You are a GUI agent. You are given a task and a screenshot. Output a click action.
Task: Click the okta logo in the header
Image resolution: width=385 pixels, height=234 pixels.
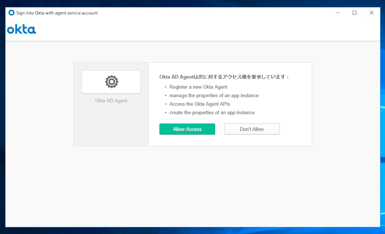coord(21,29)
